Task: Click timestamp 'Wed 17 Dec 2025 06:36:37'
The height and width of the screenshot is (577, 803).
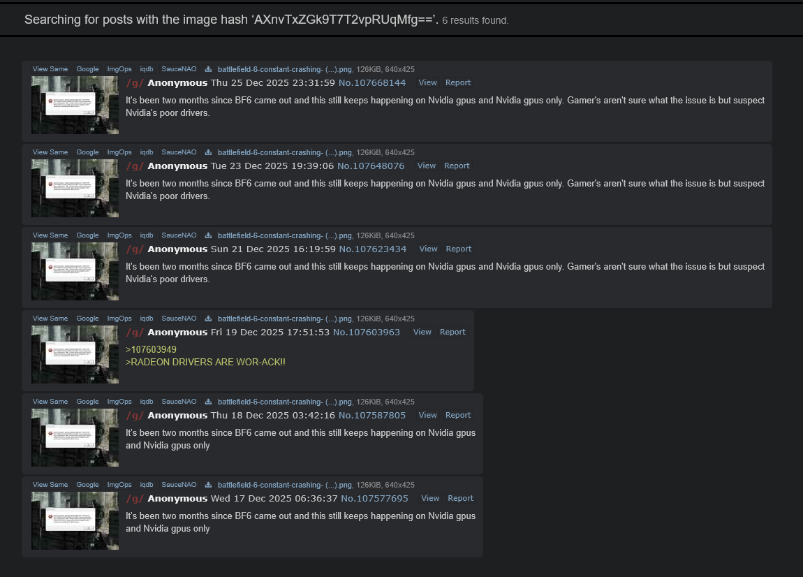Action: click(274, 498)
